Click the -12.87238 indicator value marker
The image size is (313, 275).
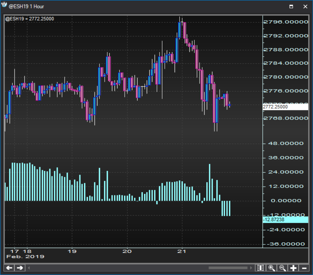tap(285, 220)
